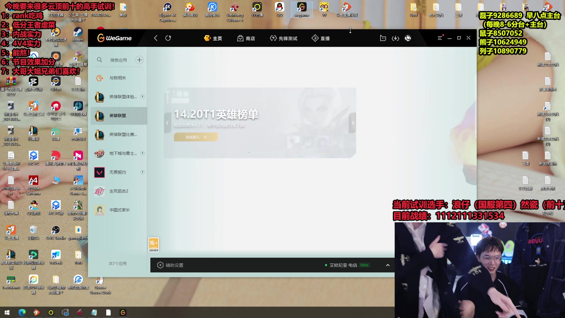Select 英雄联盟 in the sidebar
The width and height of the screenshot is (565, 318).
coord(119,116)
